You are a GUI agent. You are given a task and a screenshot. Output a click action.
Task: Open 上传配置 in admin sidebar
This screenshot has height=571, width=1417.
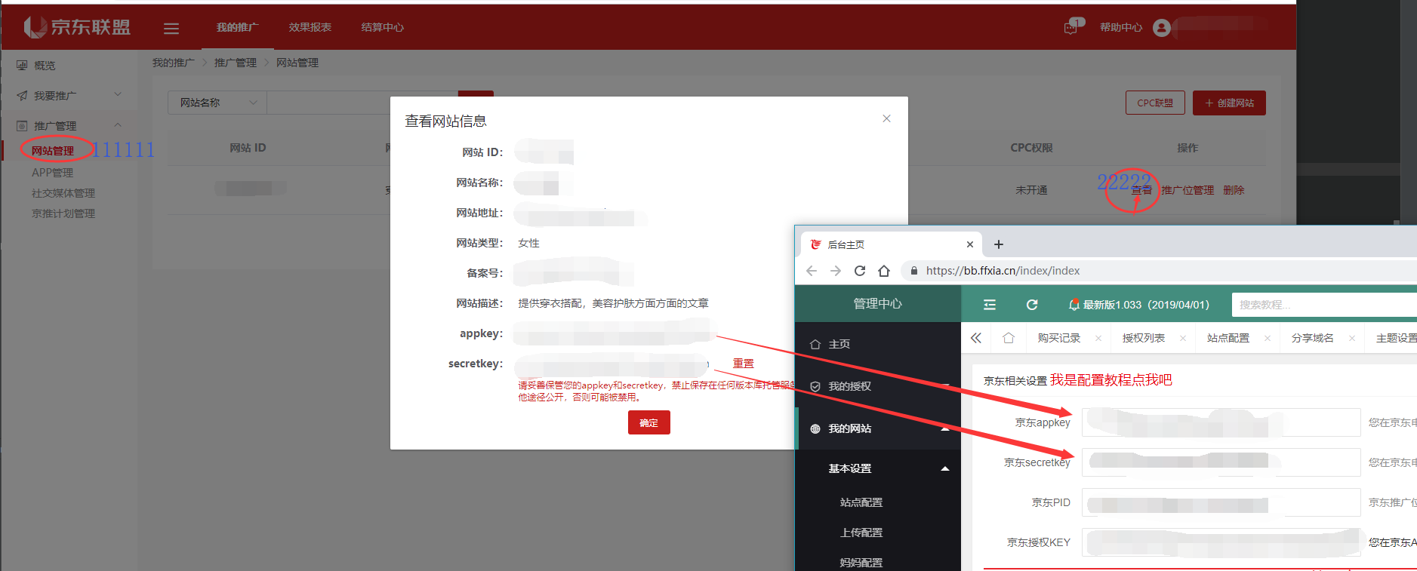[861, 533]
